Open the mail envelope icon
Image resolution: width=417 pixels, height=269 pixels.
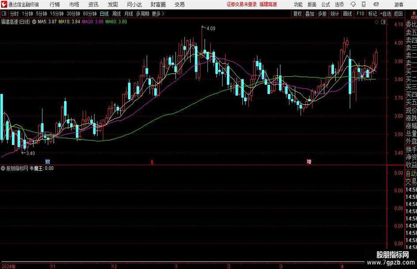[376, 4]
